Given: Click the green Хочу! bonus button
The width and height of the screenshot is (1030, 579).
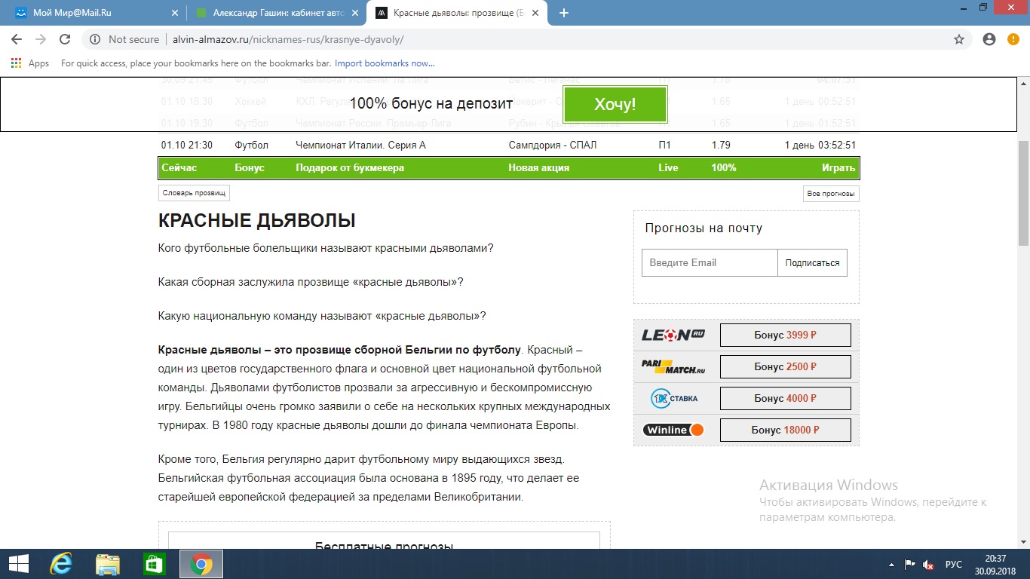Looking at the screenshot, I should pos(615,104).
